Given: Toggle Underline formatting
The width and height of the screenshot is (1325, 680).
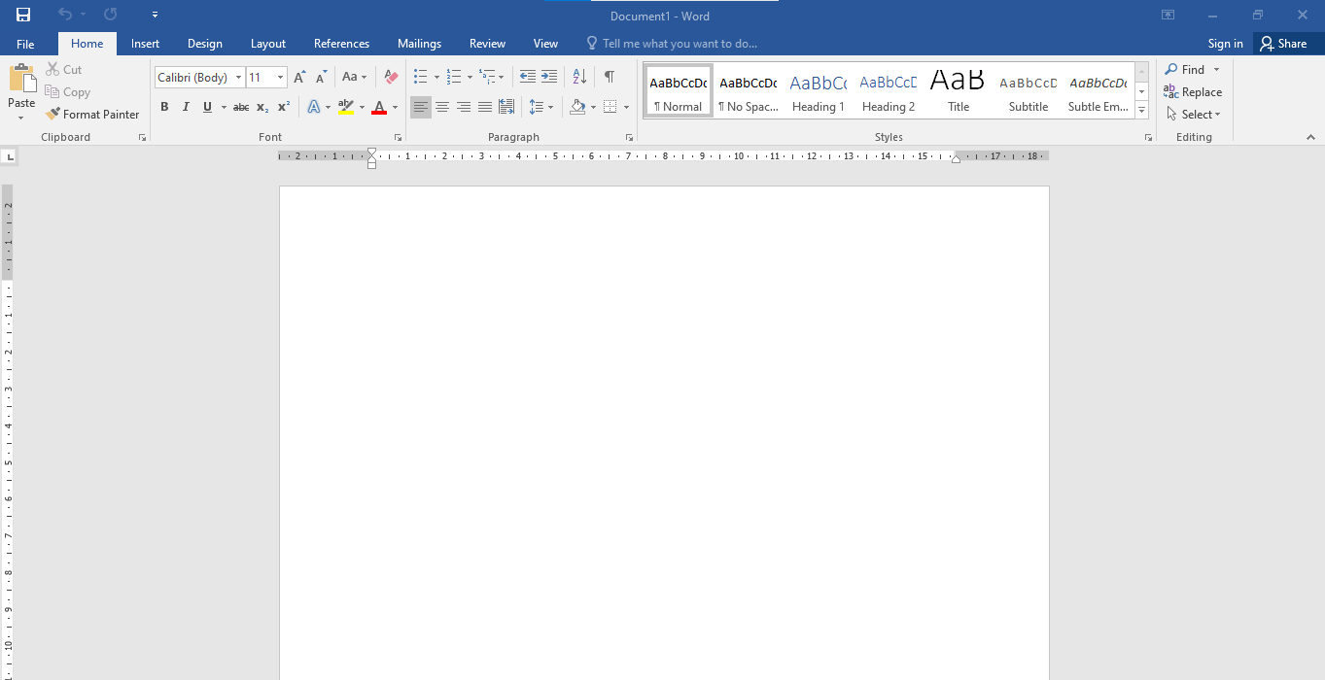Looking at the screenshot, I should 207,107.
